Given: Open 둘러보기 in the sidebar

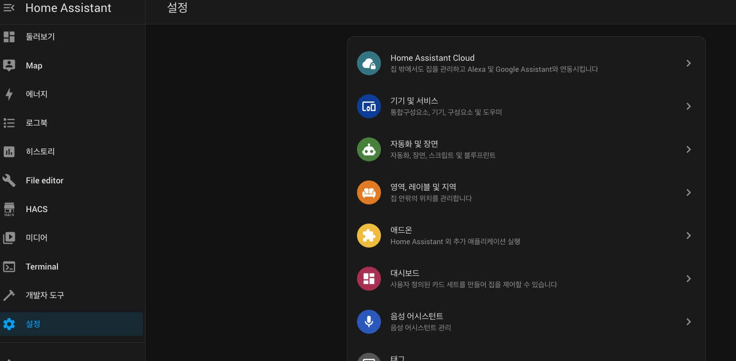Looking at the screenshot, I should point(40,37).
